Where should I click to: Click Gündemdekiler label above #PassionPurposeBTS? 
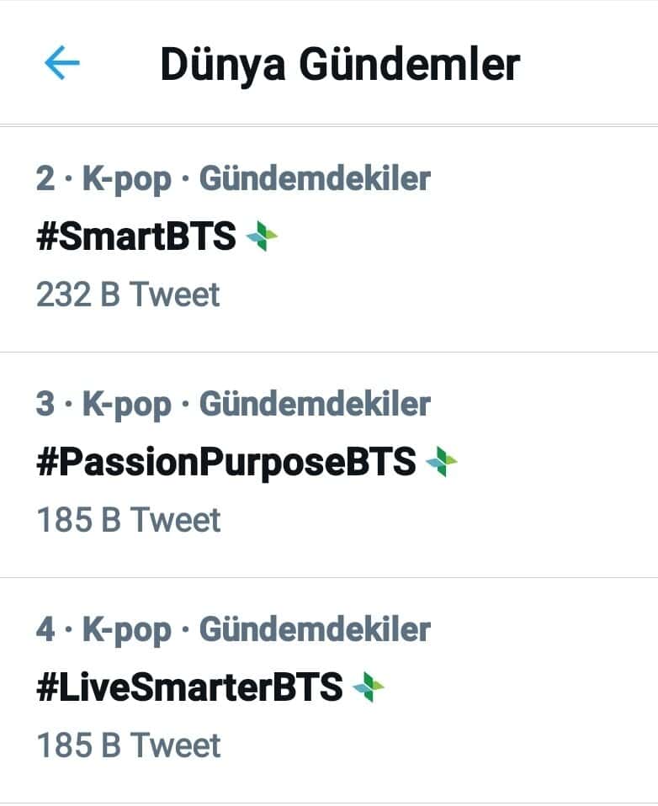[x=315, y=404]
